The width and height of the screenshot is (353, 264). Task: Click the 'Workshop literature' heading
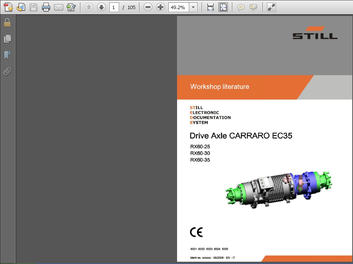coord(220,87)
